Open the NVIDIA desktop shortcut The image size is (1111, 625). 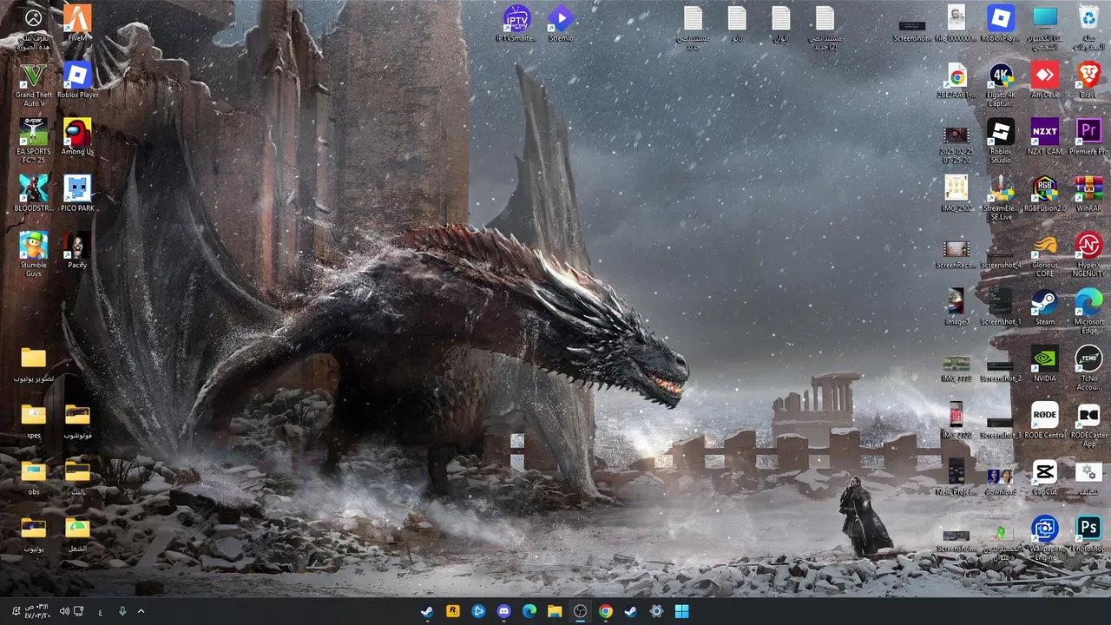click(x=1045, y=364)
